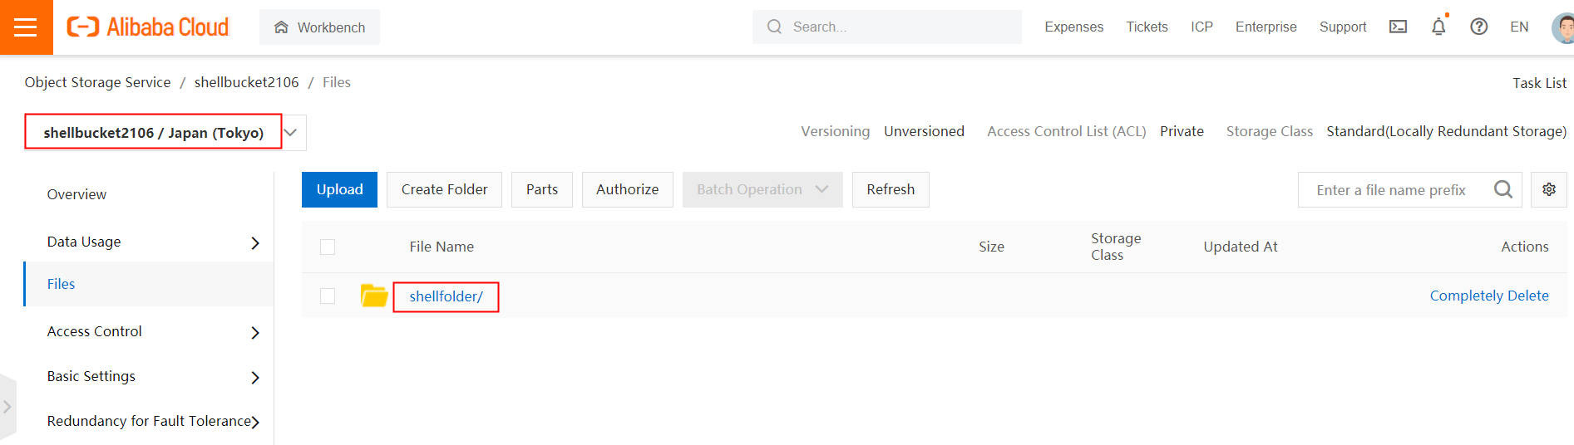Open the hamburger main menu
This screenshot has width=1574, height=445.
pos(26,27)
